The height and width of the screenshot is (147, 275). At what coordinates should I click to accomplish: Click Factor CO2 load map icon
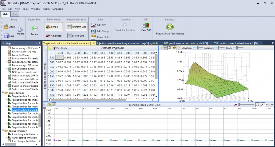pos(9,55)
